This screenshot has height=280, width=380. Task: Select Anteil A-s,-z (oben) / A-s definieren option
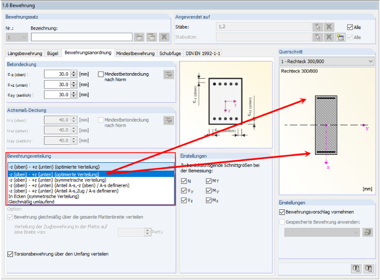point(91,185)
